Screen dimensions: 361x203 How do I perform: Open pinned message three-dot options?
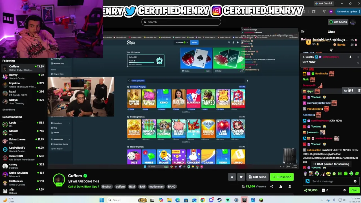358,57
